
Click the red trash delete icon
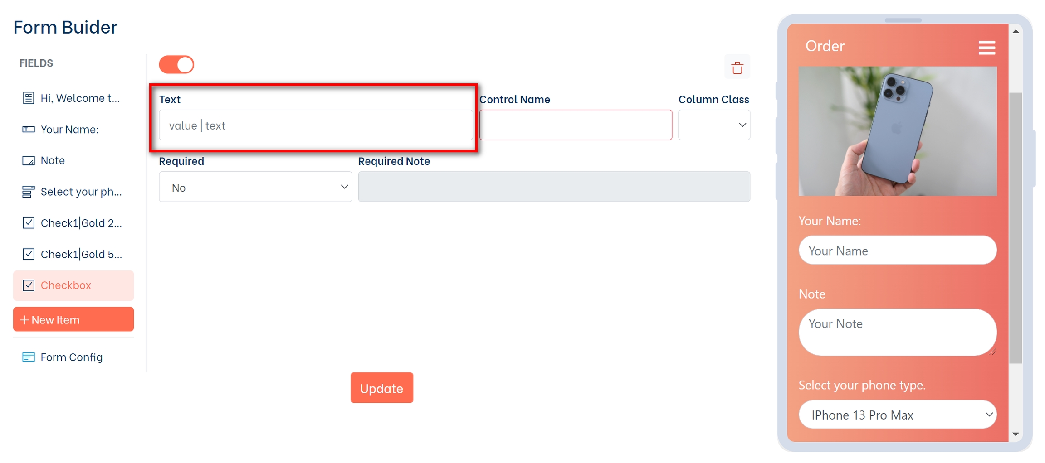coord(737,68)
